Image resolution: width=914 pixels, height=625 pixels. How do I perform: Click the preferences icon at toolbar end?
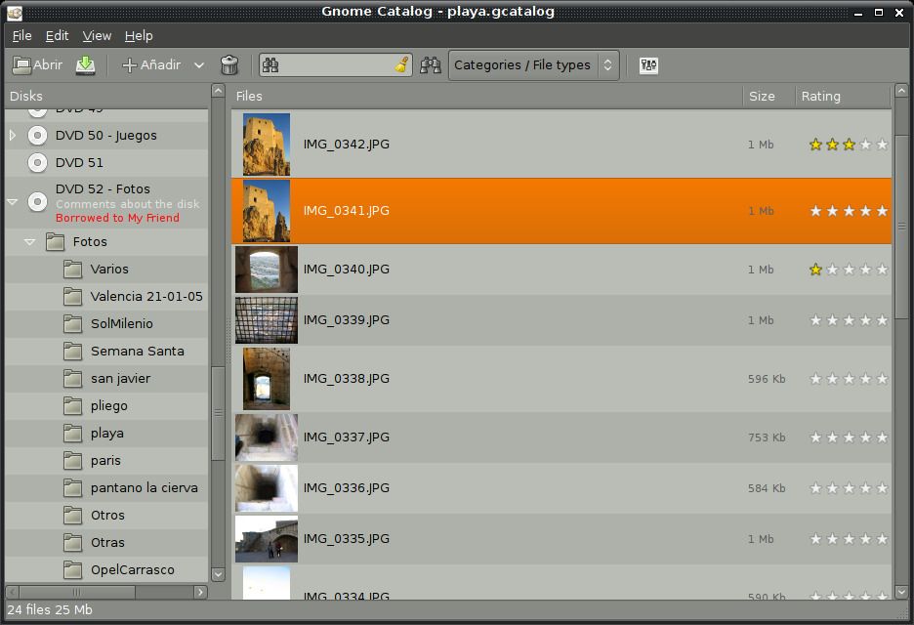(648, 65)
